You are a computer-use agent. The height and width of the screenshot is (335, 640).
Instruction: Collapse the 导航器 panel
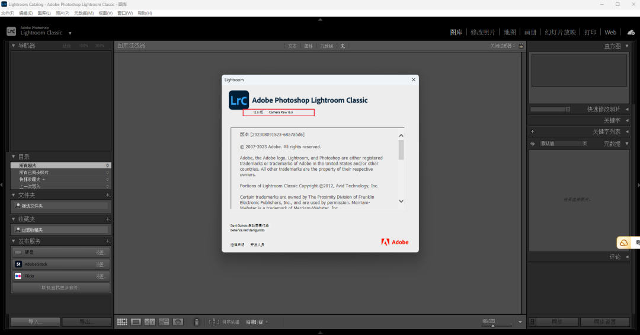click(14, 45)
